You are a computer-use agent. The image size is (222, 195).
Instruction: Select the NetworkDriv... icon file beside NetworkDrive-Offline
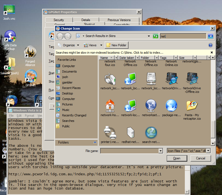171,81
